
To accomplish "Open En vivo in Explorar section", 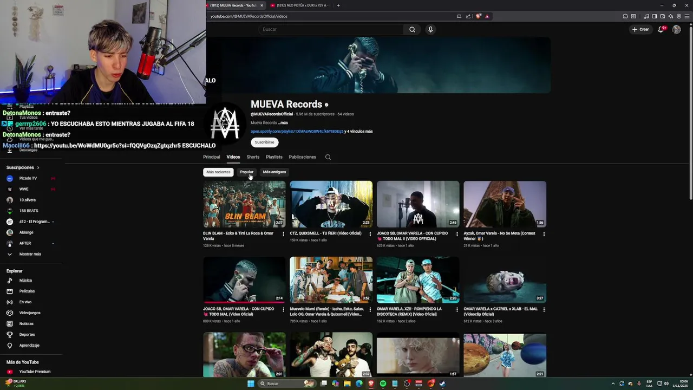I will [x=25, y=302].
